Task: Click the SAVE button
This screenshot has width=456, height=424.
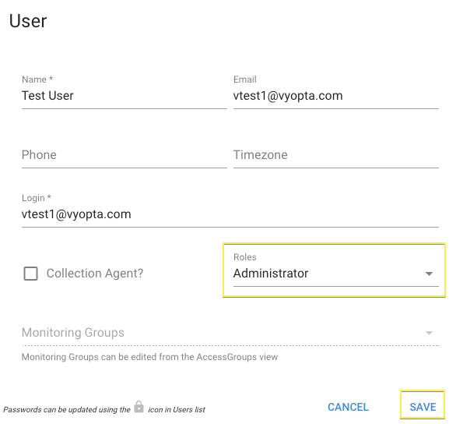Action: pos(423,407)
